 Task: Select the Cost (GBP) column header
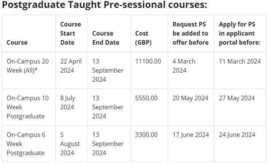tap(143, 38)
